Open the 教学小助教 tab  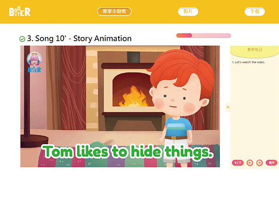click(x=114, y=12)
